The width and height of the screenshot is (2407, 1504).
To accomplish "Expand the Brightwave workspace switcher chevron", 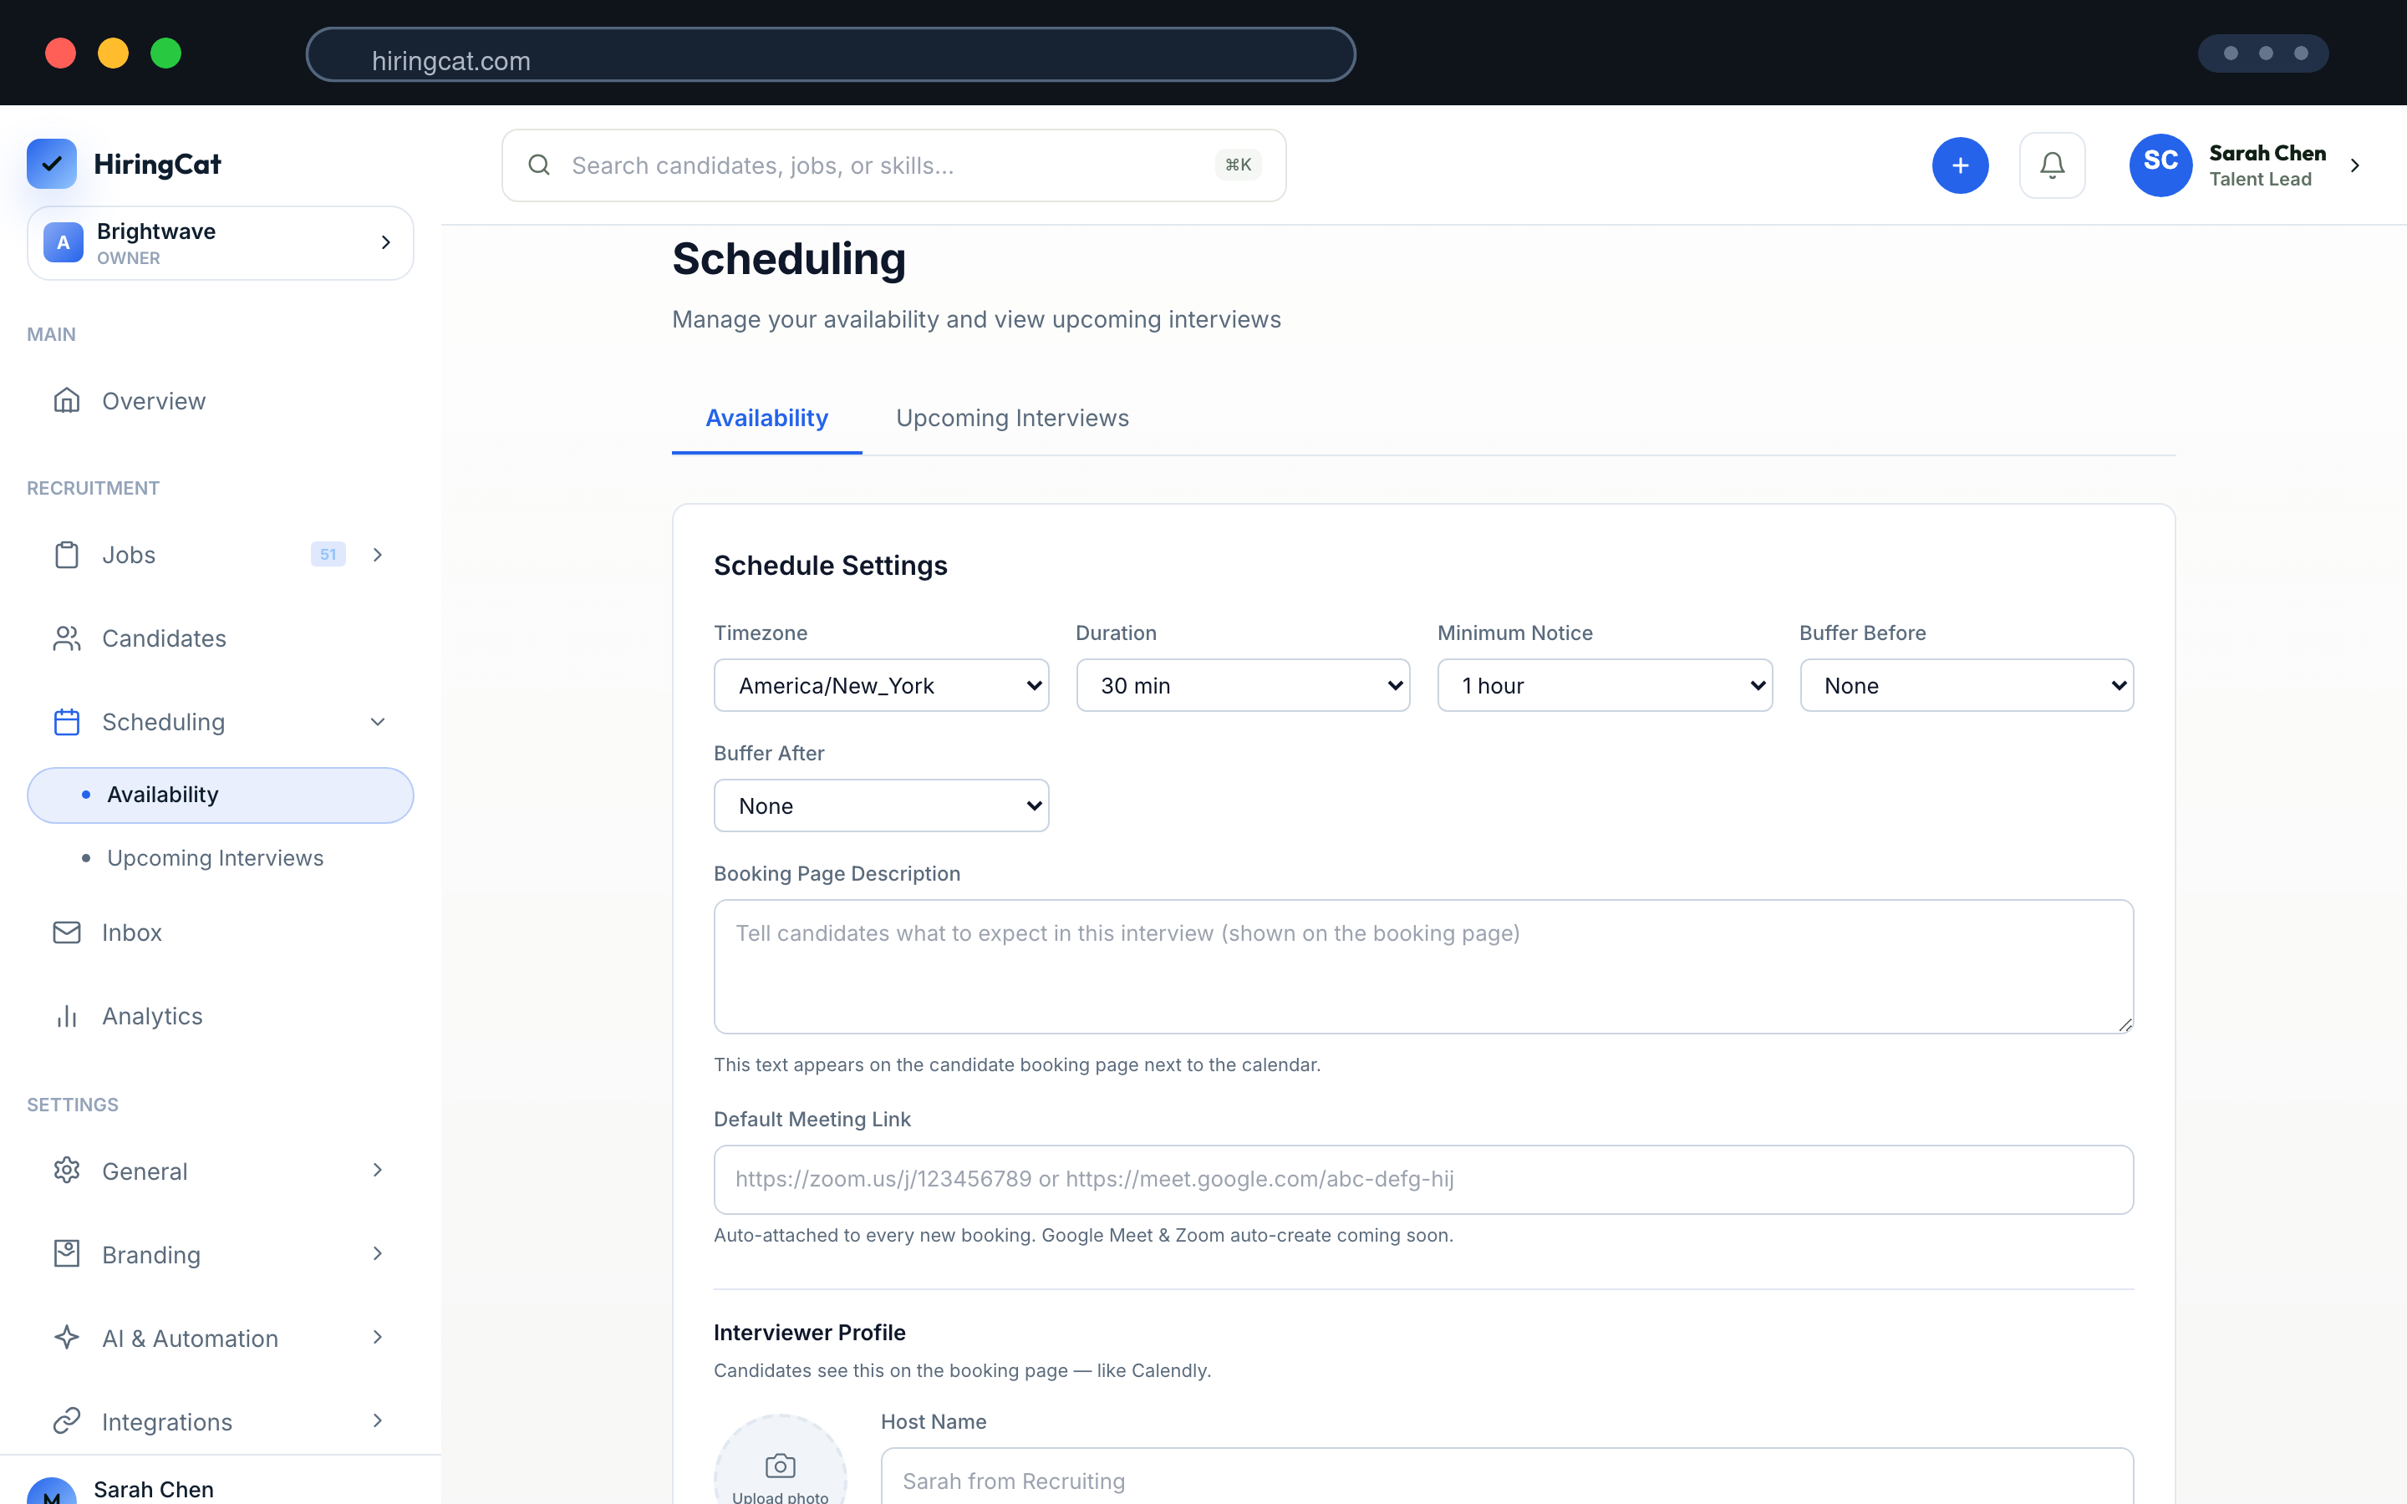I will pyautogui.click(x=386, y=242).
